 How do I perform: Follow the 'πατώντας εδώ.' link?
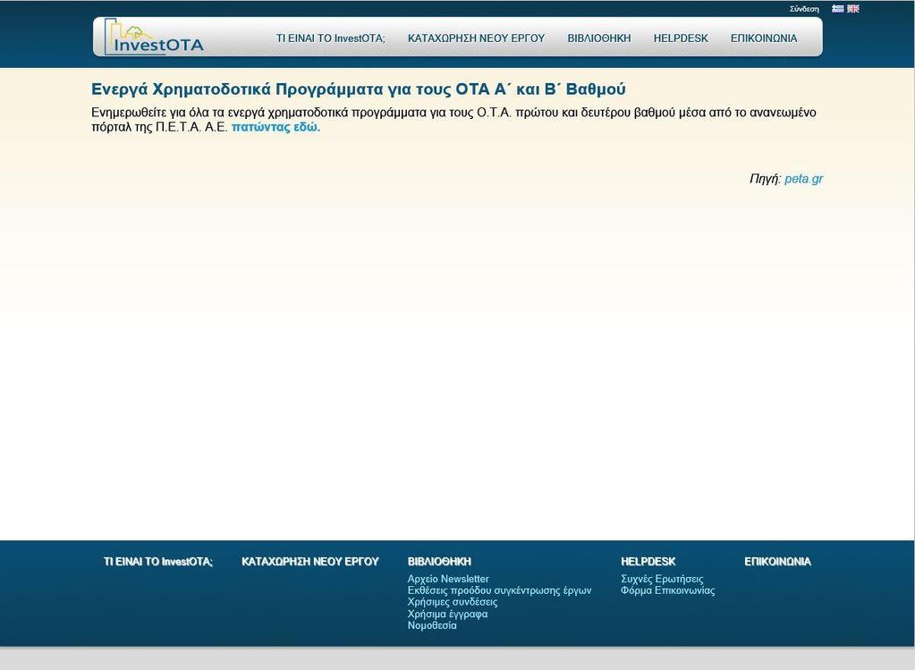pos(276,127)
